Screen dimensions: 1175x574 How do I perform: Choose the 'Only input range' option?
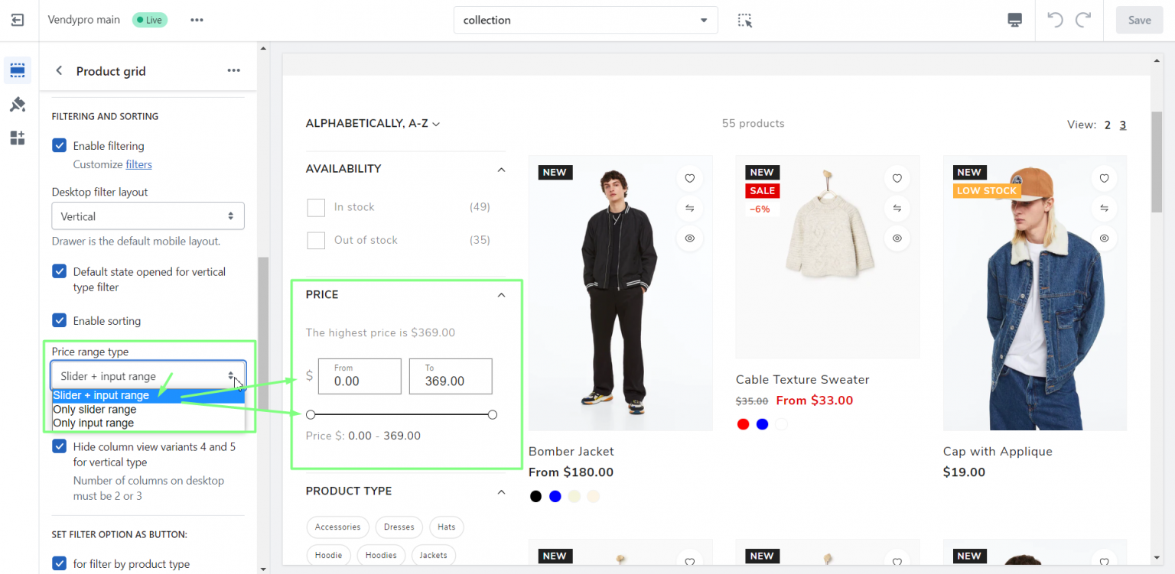tap(93, 423)
